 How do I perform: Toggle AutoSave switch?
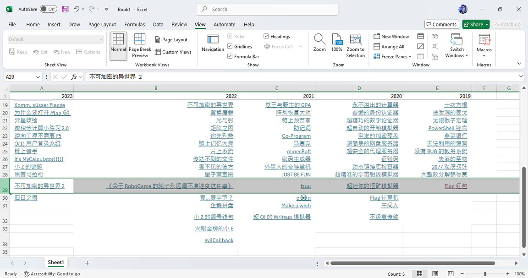pos(49,9)
